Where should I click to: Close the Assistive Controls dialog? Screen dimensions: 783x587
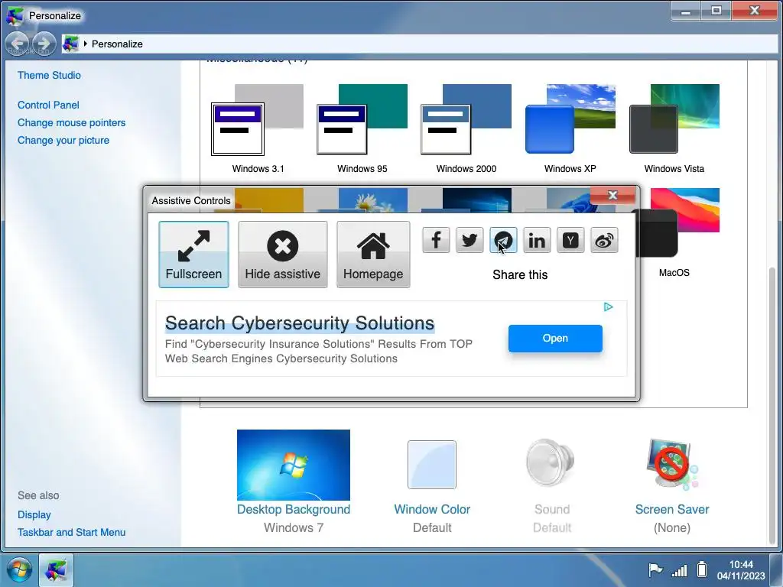coord(612,195)
